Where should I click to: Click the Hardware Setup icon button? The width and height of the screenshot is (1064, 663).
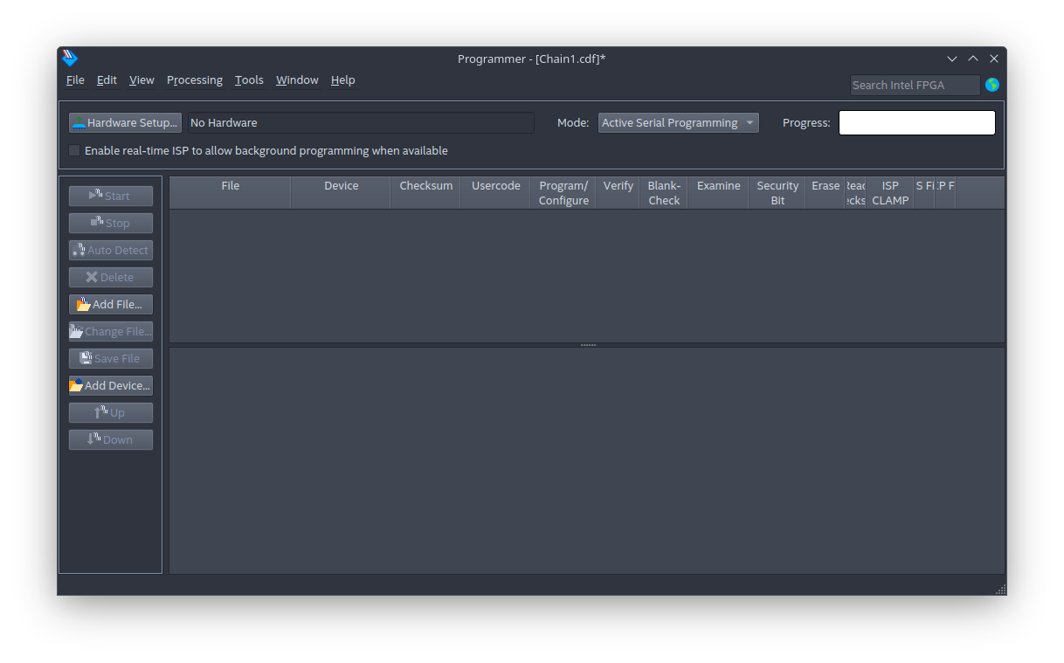(79, 123)
